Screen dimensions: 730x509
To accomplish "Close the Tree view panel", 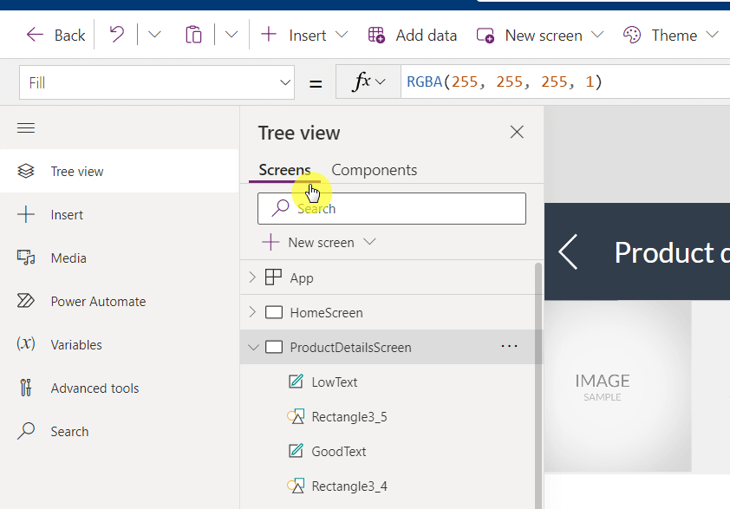I will point(517,133).
